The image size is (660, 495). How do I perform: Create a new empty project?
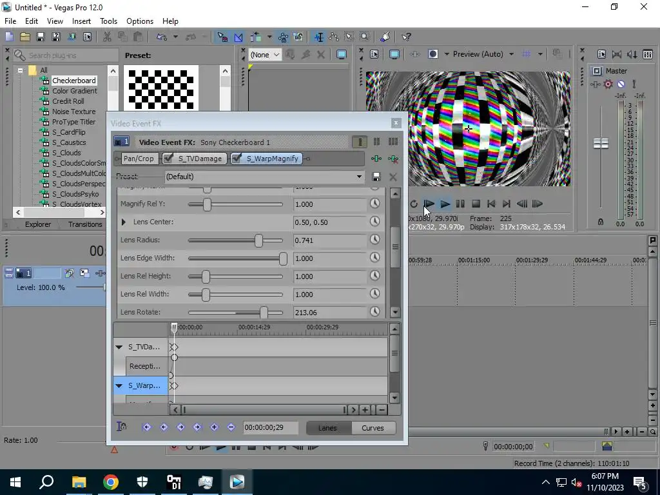(9, 37)
